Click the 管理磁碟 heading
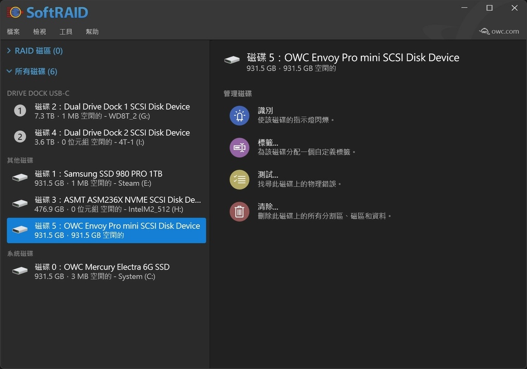This screenshot has height=369, width=527. click(x=238, y=94)
